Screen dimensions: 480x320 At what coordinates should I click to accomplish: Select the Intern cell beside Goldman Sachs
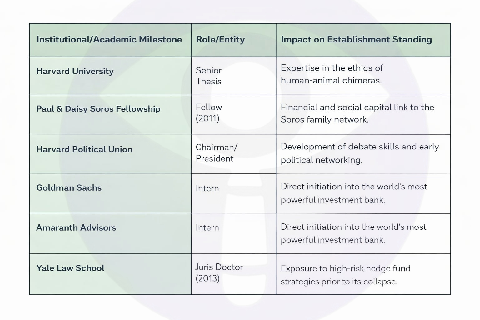click(x=207, y=188)
